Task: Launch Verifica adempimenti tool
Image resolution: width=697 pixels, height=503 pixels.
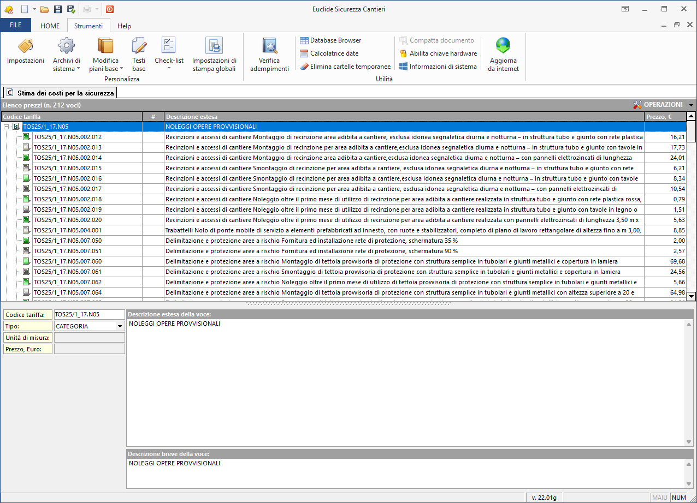Action: [x=269, y=46]
